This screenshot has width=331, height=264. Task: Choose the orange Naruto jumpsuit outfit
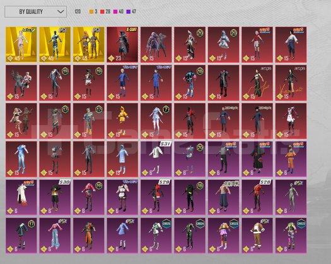click(x=291, y=159)
